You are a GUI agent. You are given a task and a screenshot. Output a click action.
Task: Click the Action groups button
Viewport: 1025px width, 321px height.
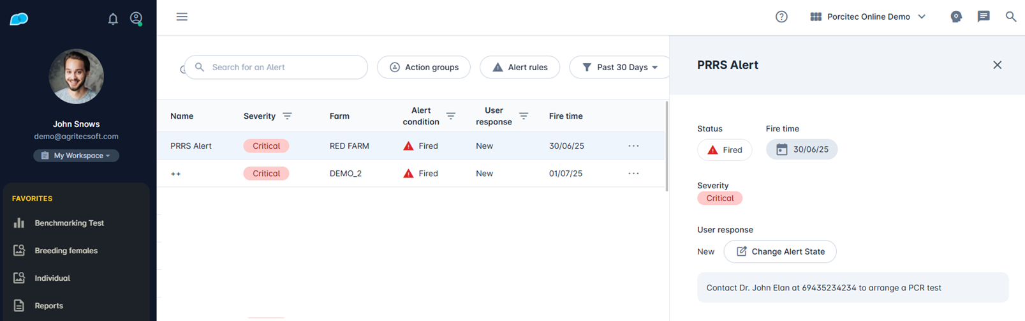click(424, 67)
